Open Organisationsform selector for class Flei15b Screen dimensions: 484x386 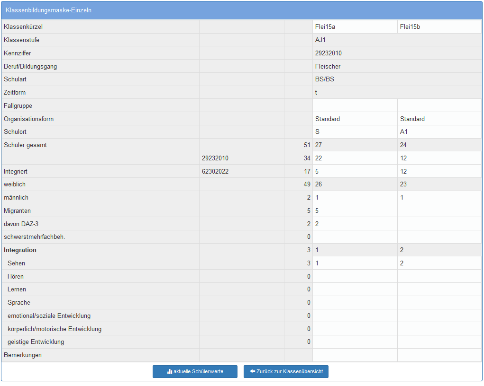coord(439,119)
